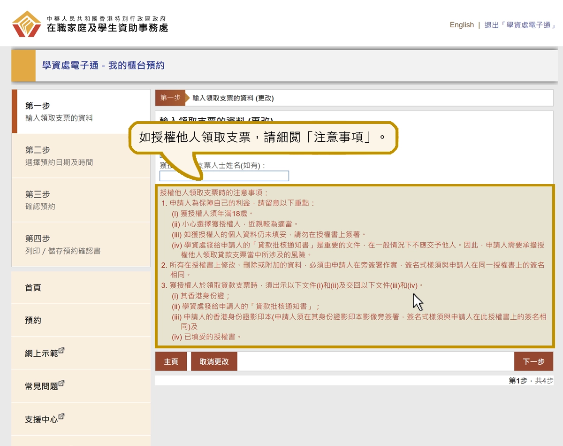This screenshot has height=446, width=563.
Task: Go to 首頁 from the sidebar
Action: [x=32, y=288]
